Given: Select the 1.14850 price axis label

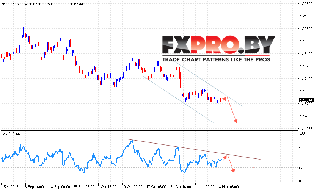Looking at the screenshot, I should 306,116.
